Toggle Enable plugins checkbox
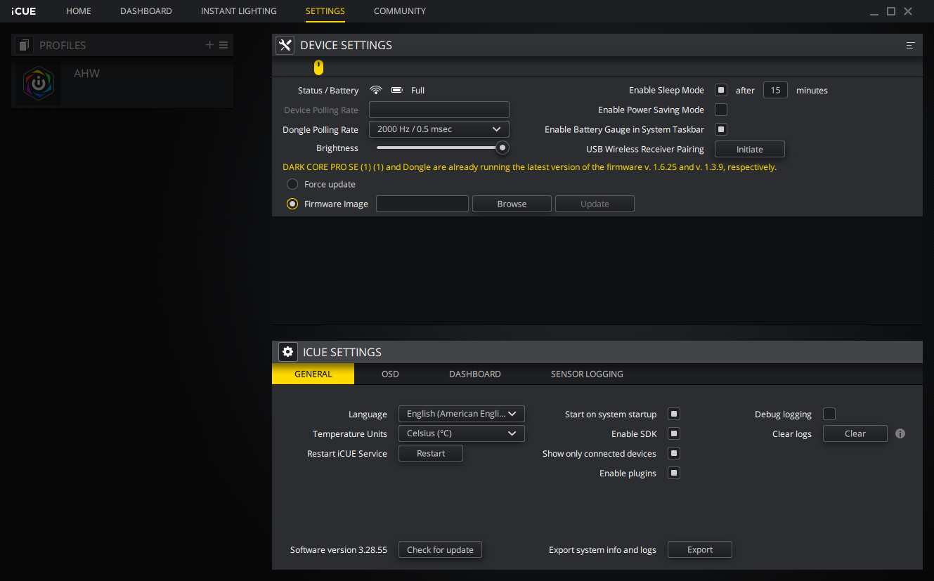934x581 pixels. [x=674, y=473]
